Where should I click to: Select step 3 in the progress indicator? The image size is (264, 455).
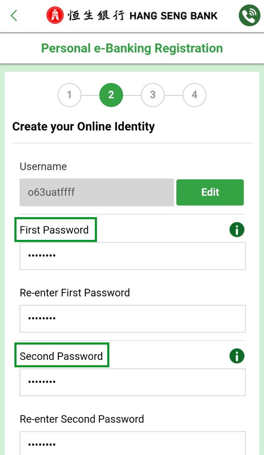153,95
